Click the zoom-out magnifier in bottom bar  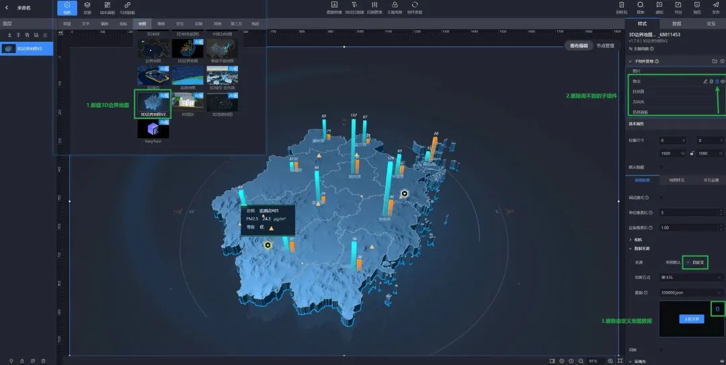(x=581, y=361)
